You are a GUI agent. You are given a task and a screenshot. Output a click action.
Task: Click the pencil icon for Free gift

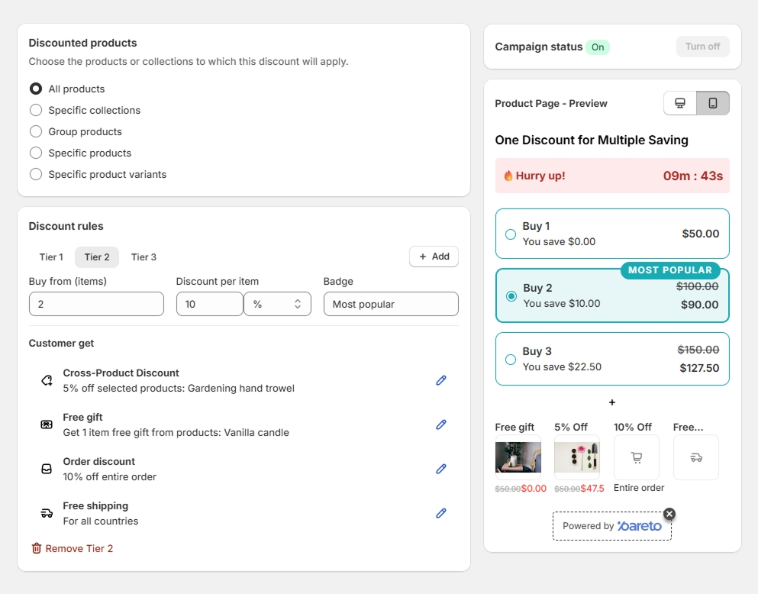pyautogui.click(x=440, y=425)
